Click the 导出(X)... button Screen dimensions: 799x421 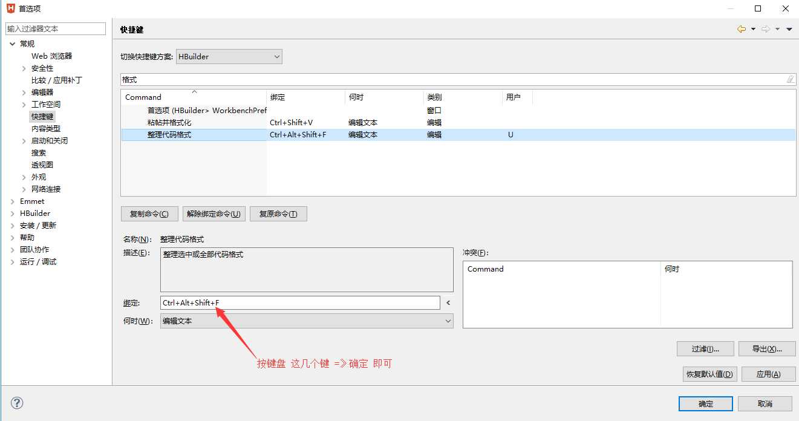[x=767, y=348]
